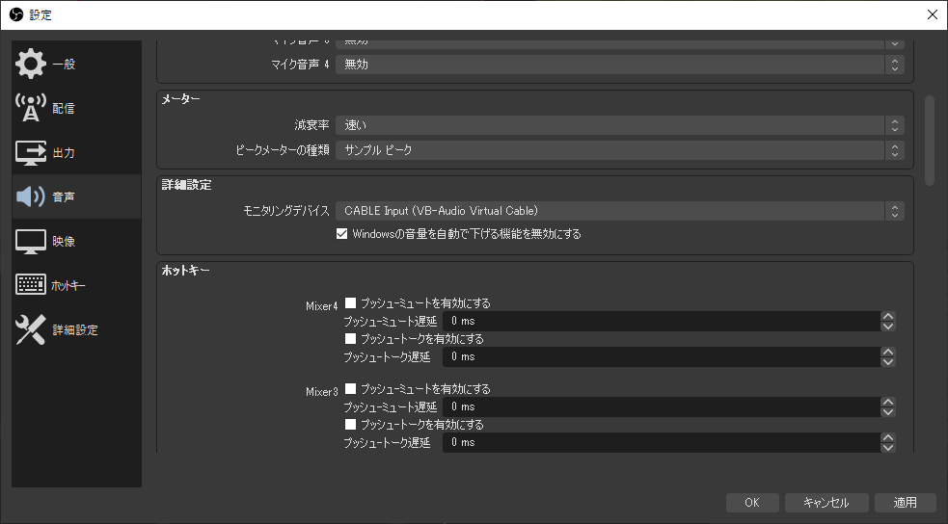Open the 出力 (Output) monitor-arrow icon

tap(30, 153)
